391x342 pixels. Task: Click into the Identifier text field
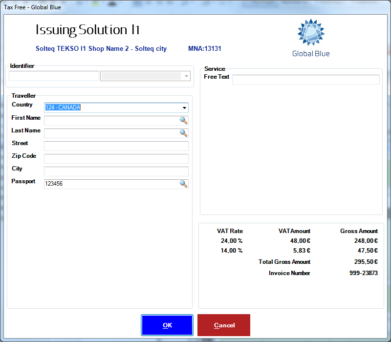click(54, 76)
